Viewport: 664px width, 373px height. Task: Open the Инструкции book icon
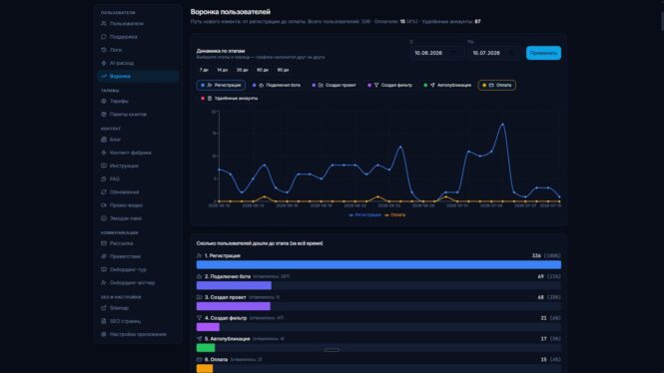point(104,166)
